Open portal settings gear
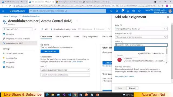The height and width of the screenshot is (97, 173). click(128, 11)
